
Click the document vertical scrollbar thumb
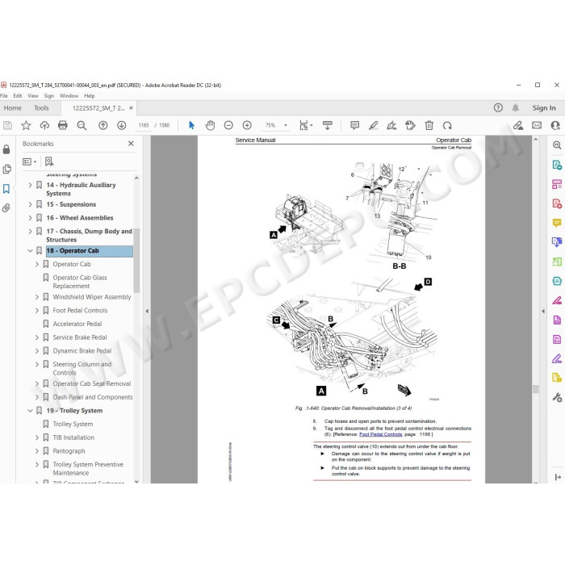tap(535, 389)
